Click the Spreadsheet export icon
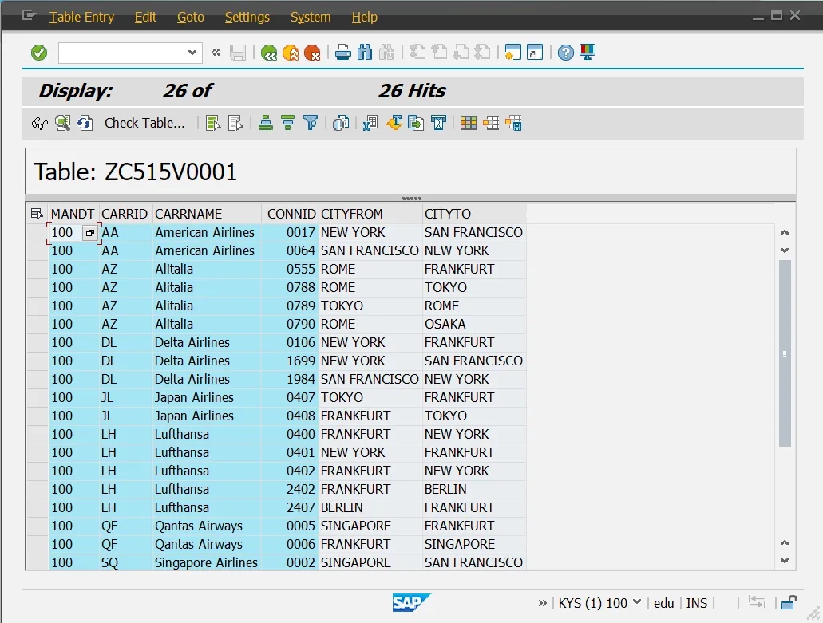 370,123
